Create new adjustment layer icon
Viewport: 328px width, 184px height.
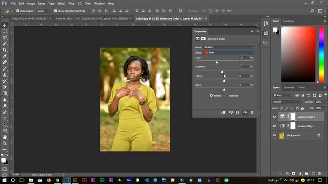(300, 174)
